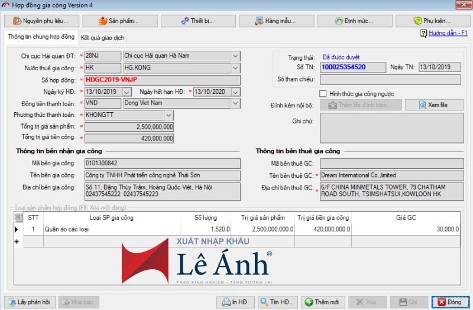Open the Nguyên phụ liệu toolbar button
This screenshot has width=473, height=310.
(43, 21)
